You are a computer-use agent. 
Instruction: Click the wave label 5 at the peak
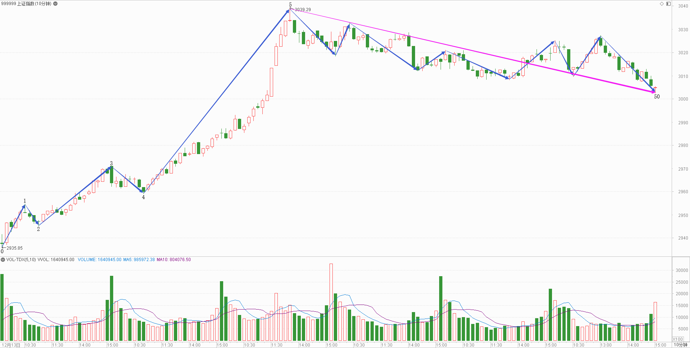click(290, 5)
